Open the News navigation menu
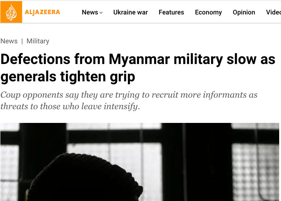The height and width of the screenshot is (201, 281). (90, 12)
